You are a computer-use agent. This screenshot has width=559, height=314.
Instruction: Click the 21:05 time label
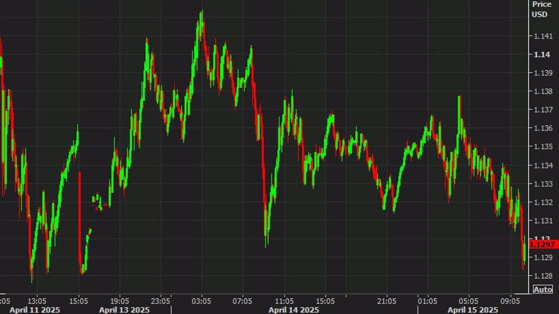click(x=387, y=301)
